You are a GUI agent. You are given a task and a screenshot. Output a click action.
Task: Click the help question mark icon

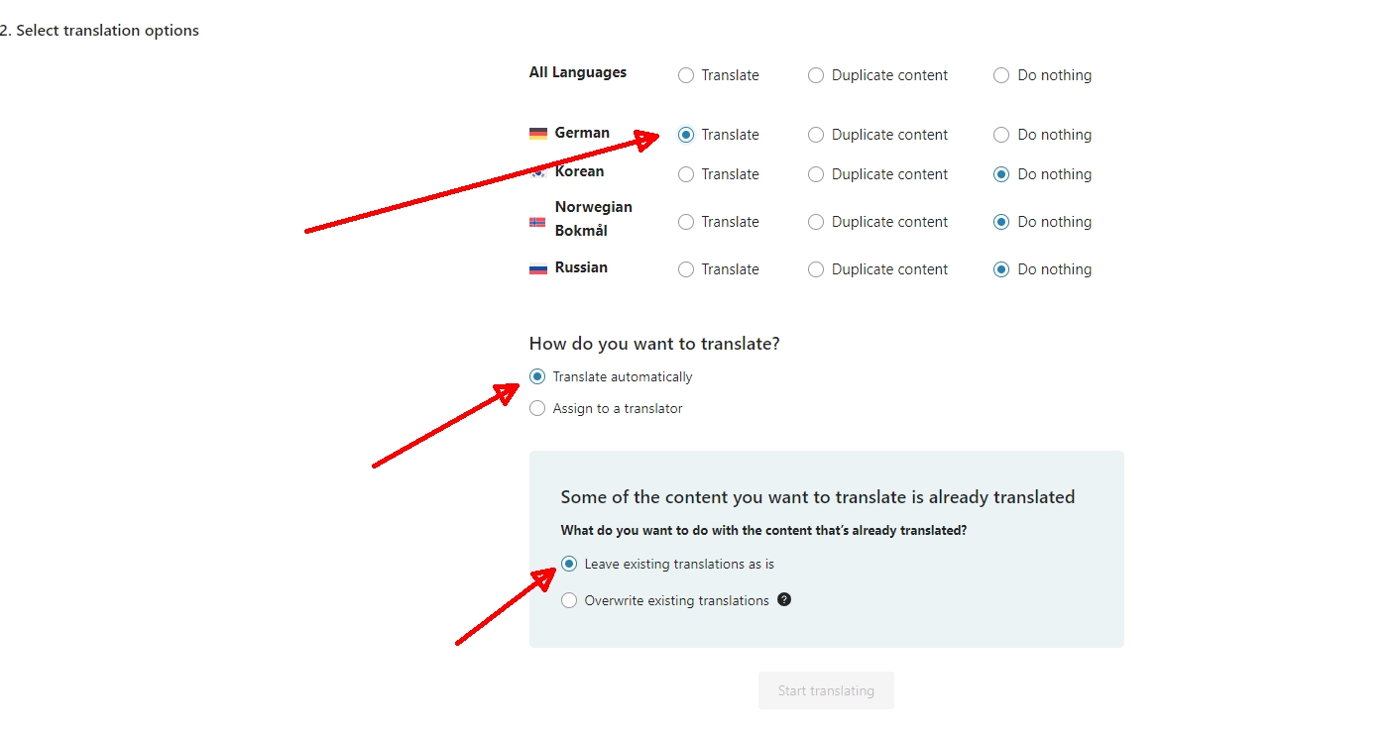(x=784, y=599)
